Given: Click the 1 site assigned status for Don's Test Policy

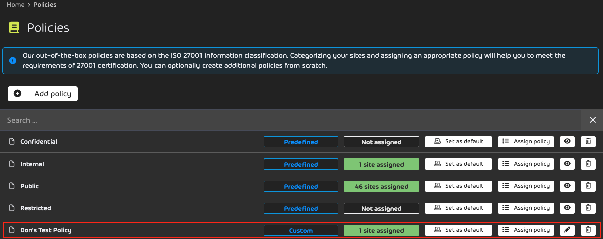Looking at the screenshot, I should coord(381,231).
